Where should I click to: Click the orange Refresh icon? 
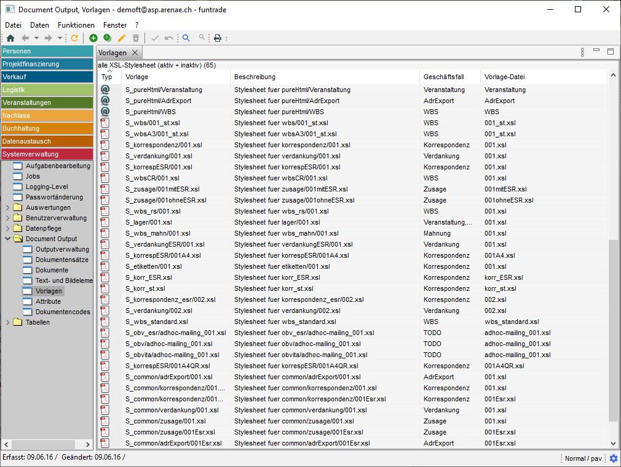coord(74,38)
